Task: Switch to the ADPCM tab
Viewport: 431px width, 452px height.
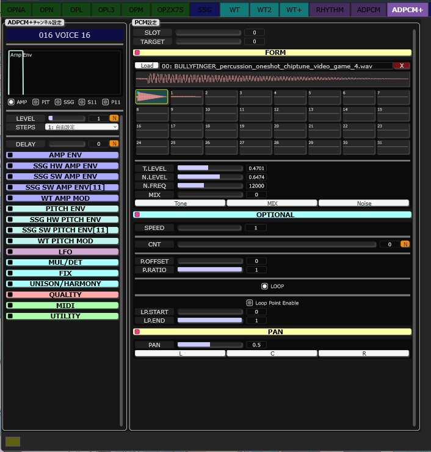Action: point(368,10)
